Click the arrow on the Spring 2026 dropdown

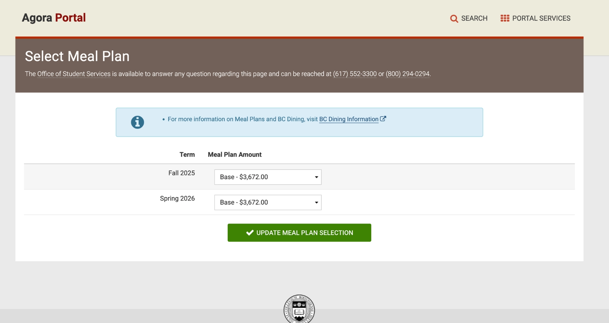pyautogui.click(x=316, y=202)
